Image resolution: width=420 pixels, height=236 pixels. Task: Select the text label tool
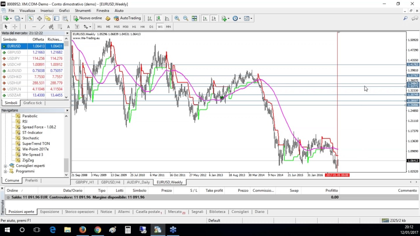click(77, 27)
